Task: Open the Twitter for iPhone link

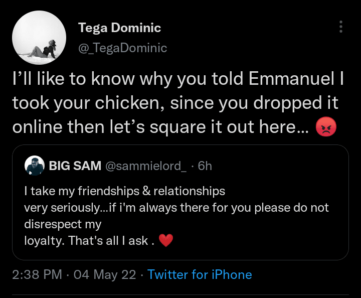Action: (200, 274)
